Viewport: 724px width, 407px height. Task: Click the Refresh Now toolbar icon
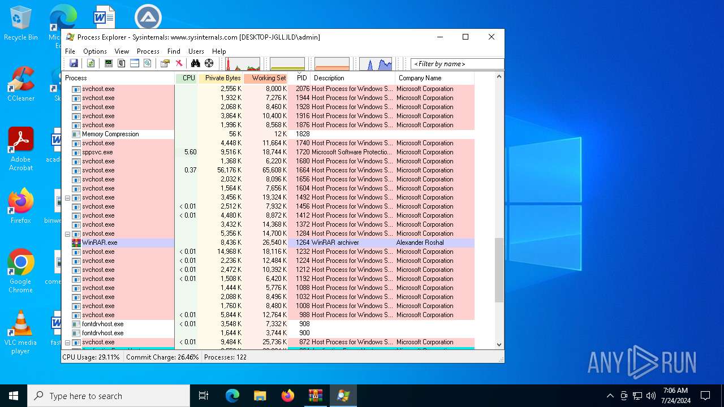tap(90, 63)
